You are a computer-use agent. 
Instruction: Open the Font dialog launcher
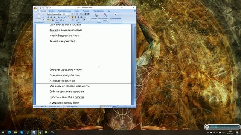(69, 22)
